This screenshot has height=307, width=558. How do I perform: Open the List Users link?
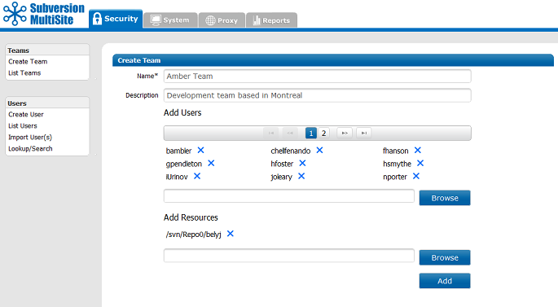tap(23, 126)
